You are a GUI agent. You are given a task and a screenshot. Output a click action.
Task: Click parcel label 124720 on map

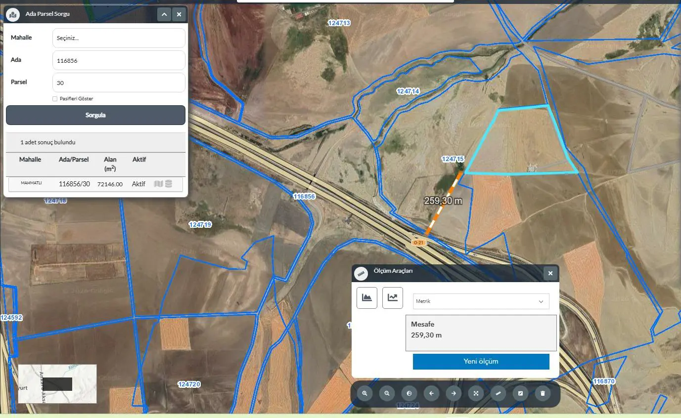click(x=189, y=384)
